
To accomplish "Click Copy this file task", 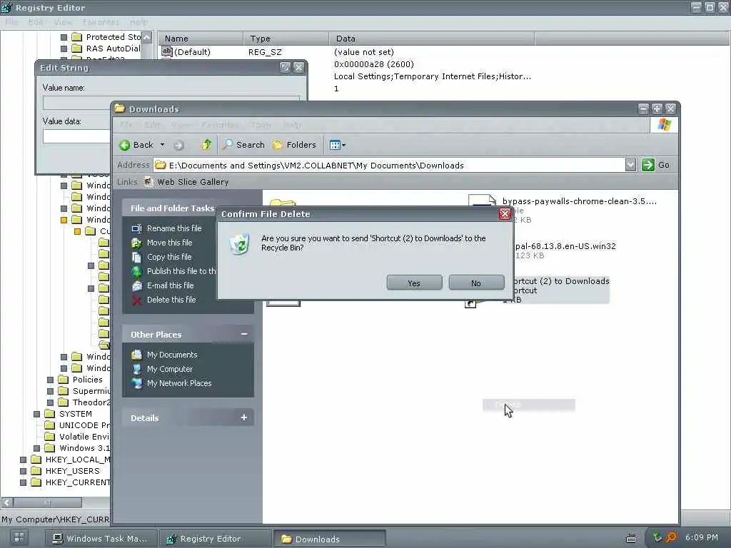I will coord(169,257).
